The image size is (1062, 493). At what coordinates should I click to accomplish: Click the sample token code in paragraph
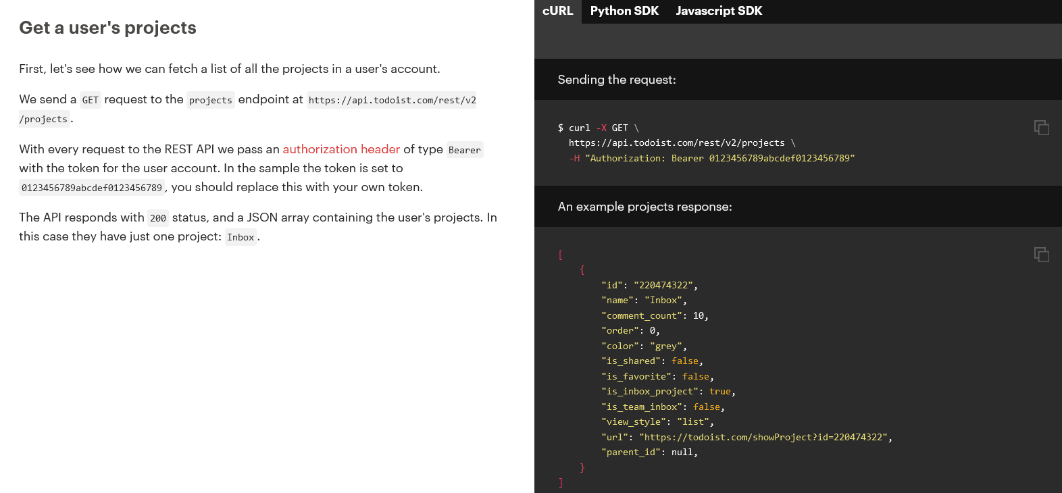92,188
